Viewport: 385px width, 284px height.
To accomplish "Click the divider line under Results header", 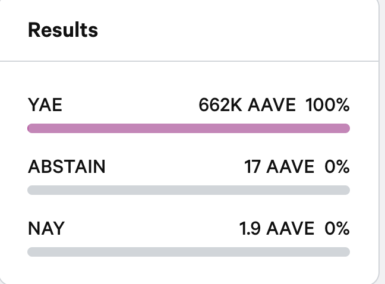I will click(x=188, y=61).
